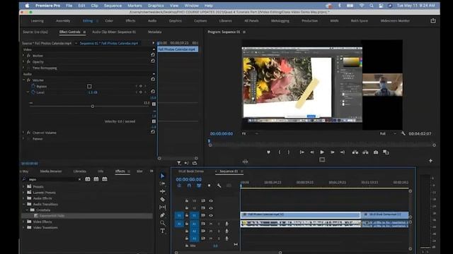453x254 pixels.
Task: Open Comparison View in Program Monitor
Action: click(386, 152)
